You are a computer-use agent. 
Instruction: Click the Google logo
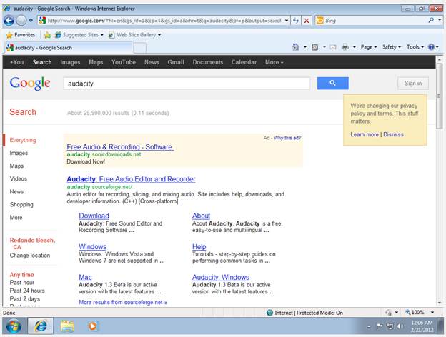pyautogui.click(x=30, y=84)
